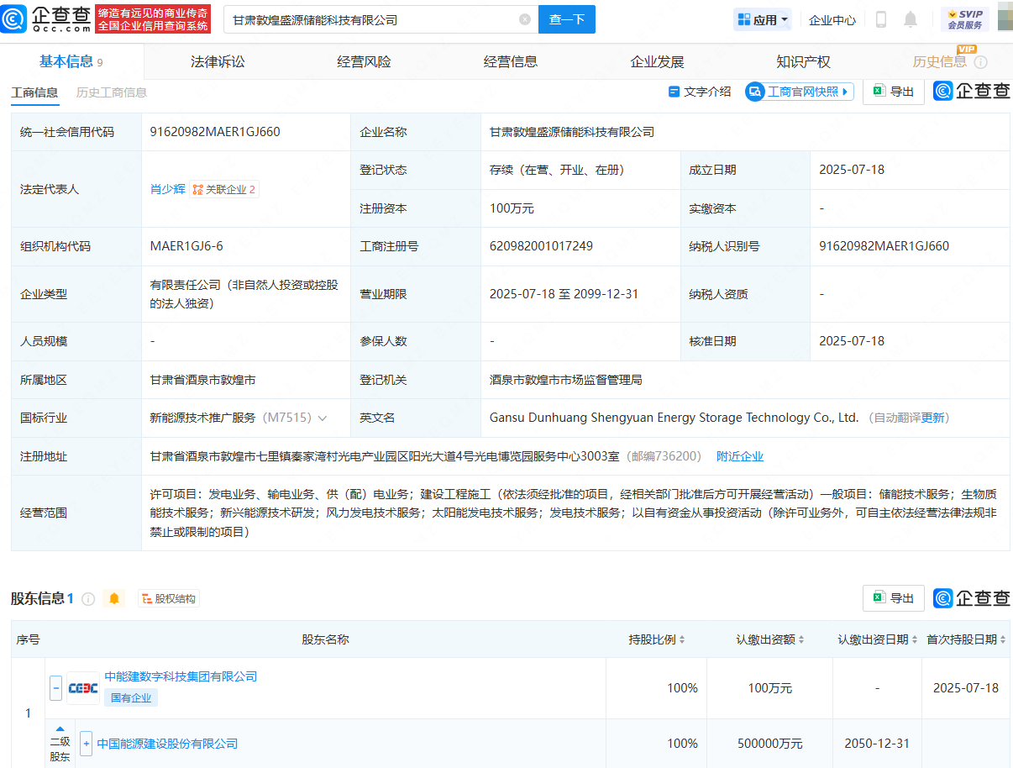
Task: Click the shareholder alert bell icon
Action: point(115,598)
